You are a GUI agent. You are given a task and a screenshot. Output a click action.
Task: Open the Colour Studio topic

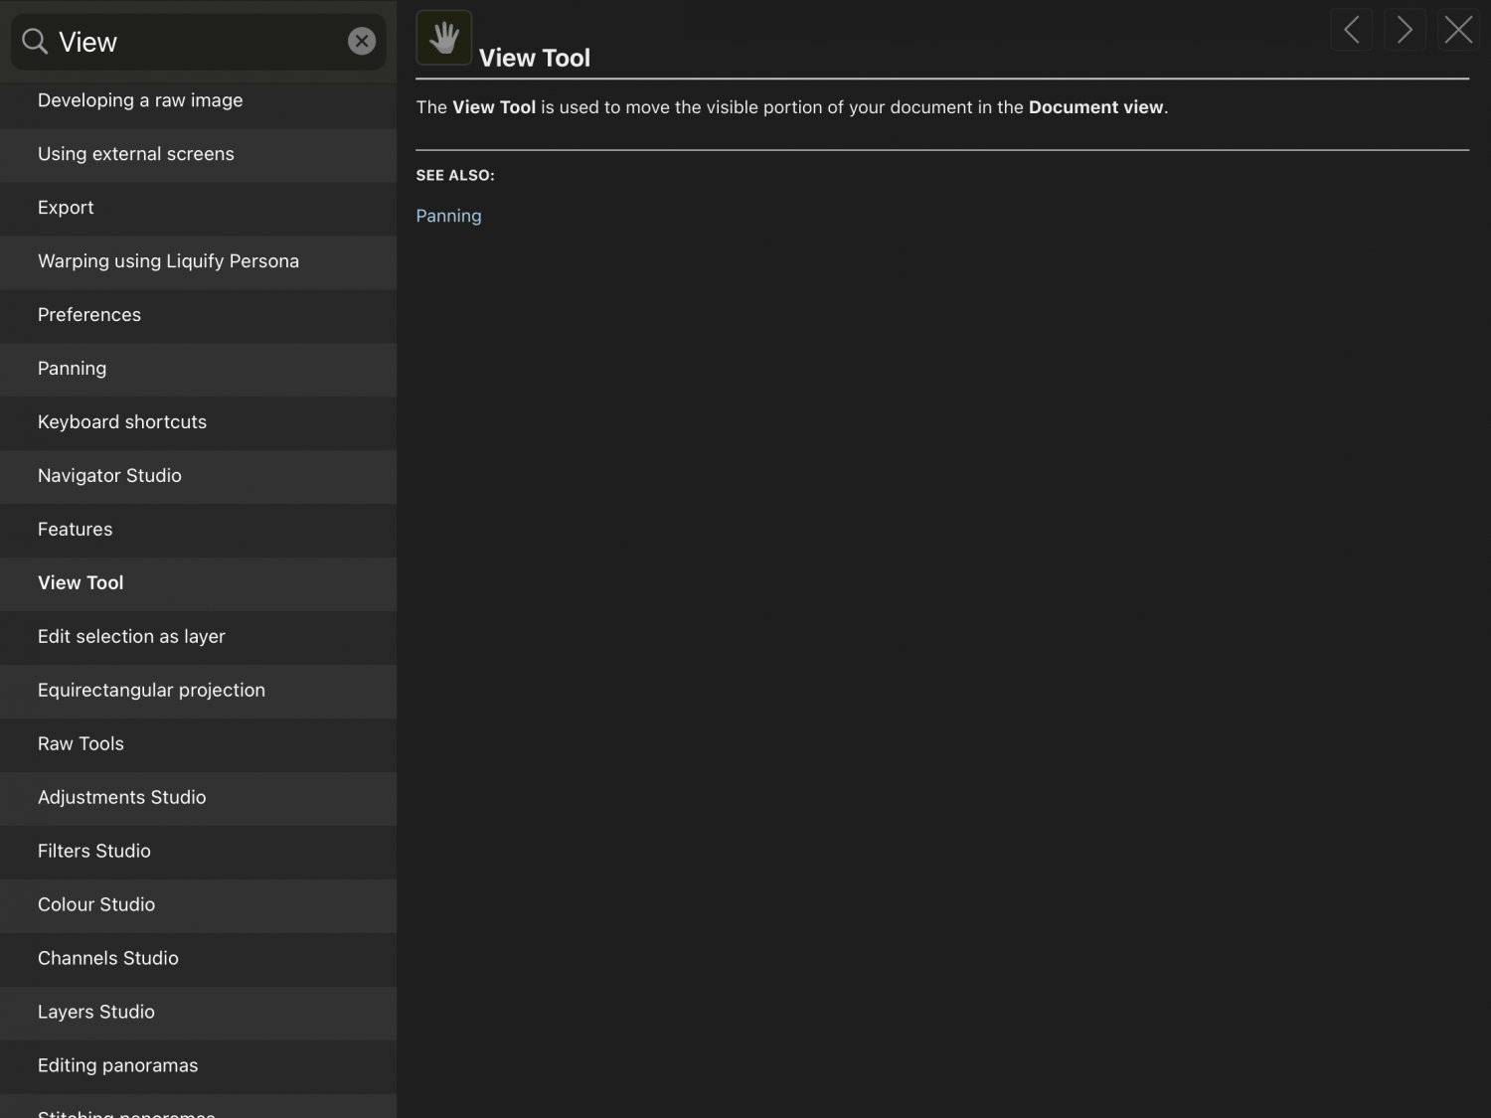tap(96, 905)
